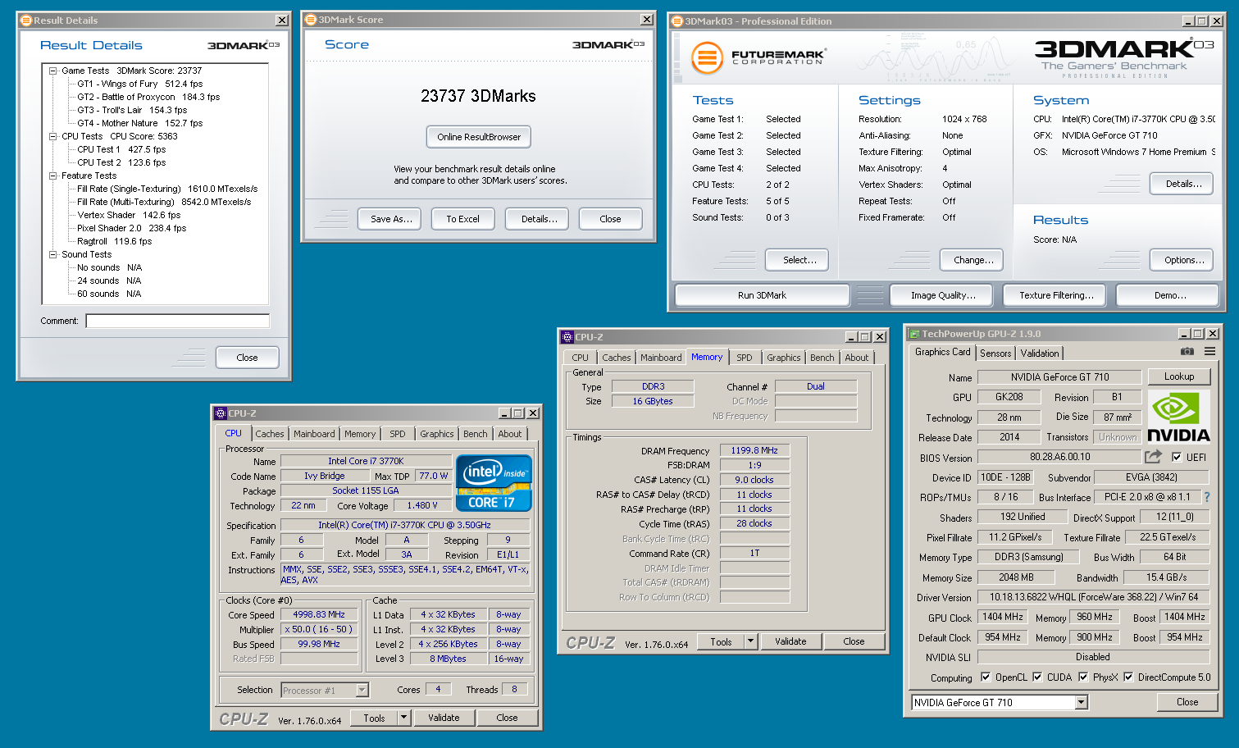Click the CPU-Z processor window title icon
The height and width of the screenshot is (748, 1239).
[220, 413]
